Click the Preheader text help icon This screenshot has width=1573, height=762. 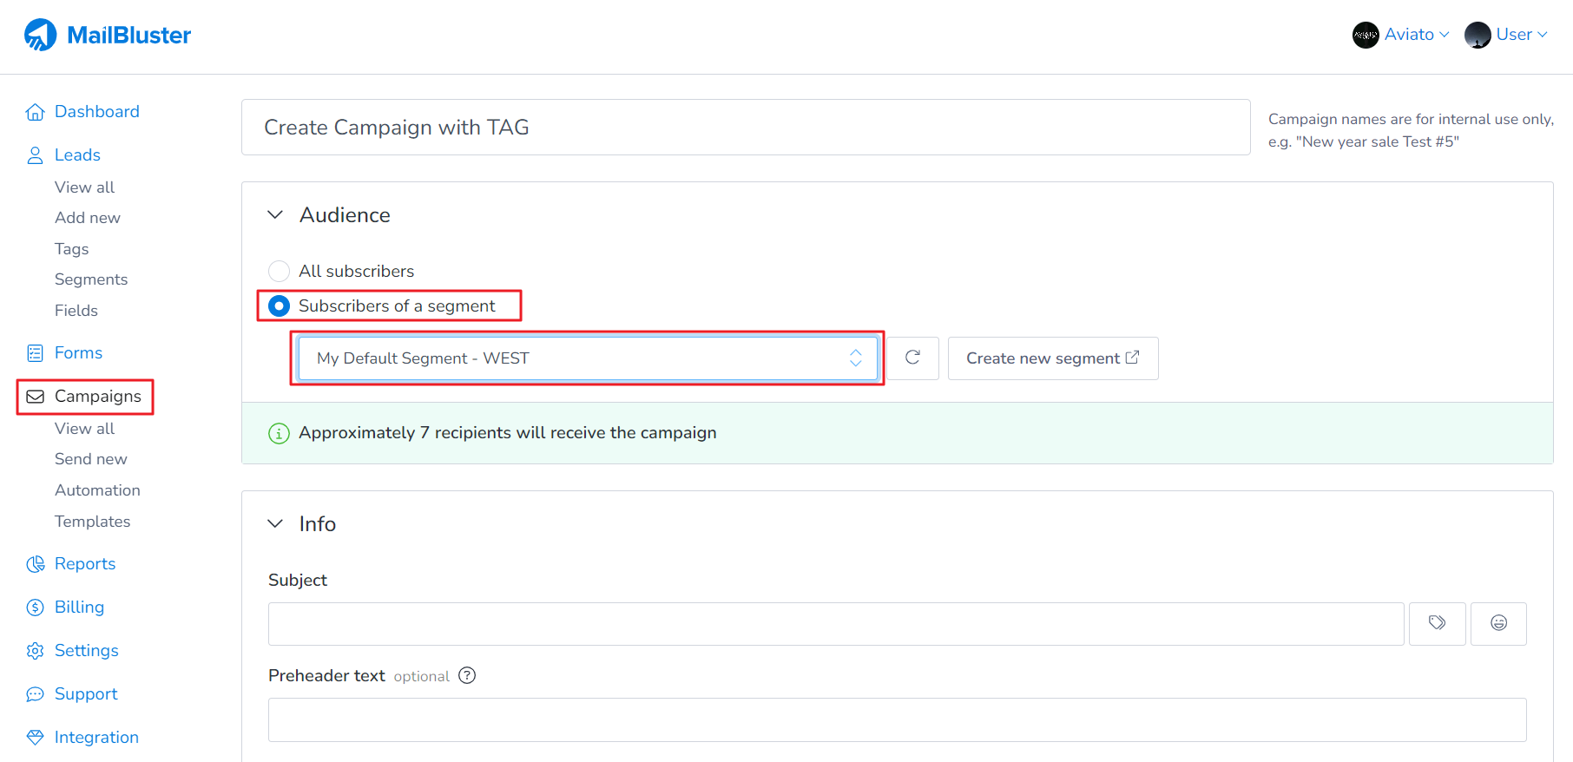click(x=467, y=675)
